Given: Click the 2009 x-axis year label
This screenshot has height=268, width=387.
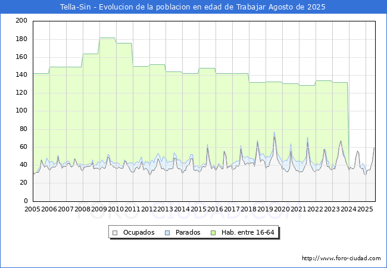Looking at the screenshot, I should 99,209.
